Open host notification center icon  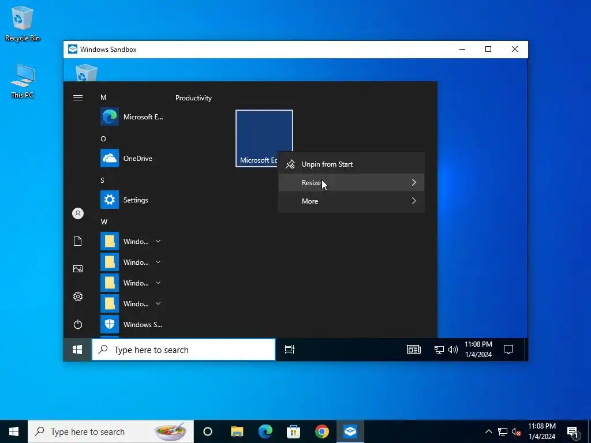coord(573,433)
